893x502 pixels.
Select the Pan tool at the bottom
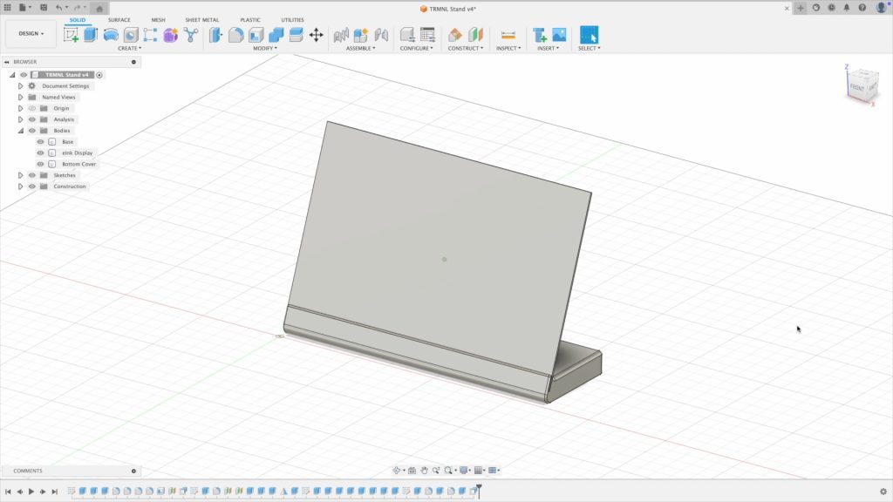424,471
